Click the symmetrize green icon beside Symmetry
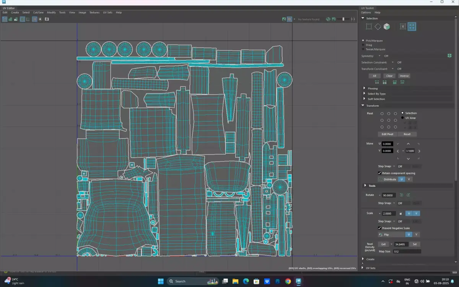The height and width of the screenshot is (287, 459). coord(449,56)
